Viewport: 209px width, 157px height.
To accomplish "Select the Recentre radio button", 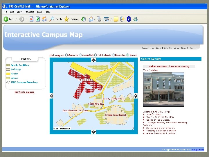I will pos(113,55).
